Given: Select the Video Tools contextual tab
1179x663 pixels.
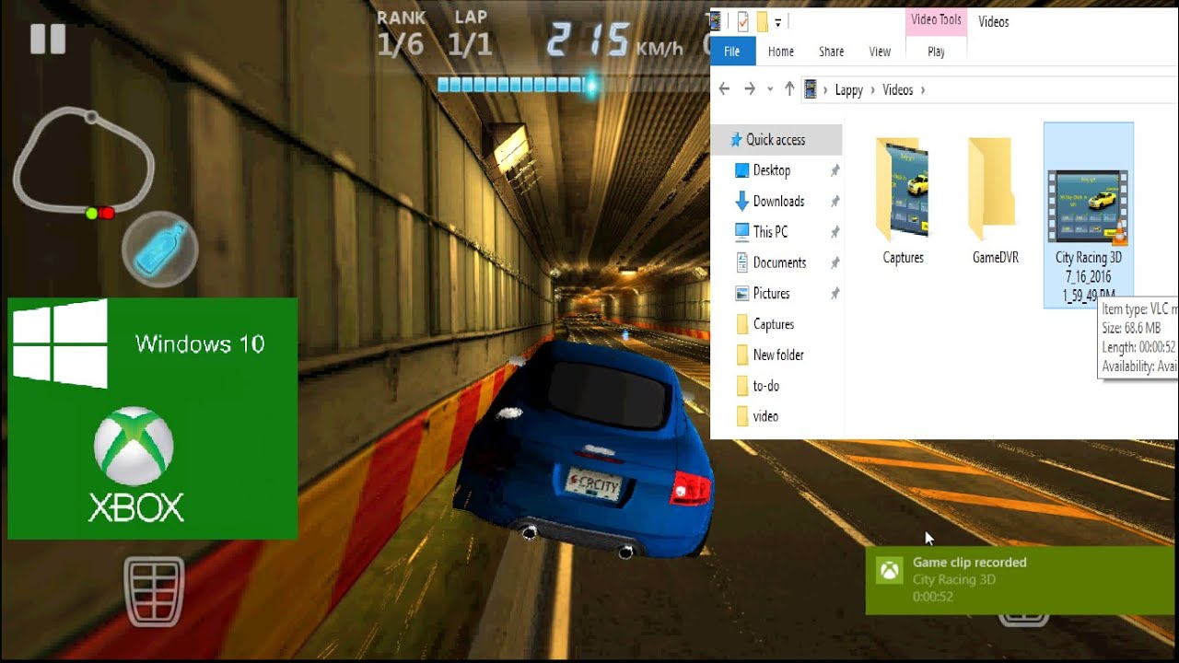Looking at the screenshot, I should point(937,20).
